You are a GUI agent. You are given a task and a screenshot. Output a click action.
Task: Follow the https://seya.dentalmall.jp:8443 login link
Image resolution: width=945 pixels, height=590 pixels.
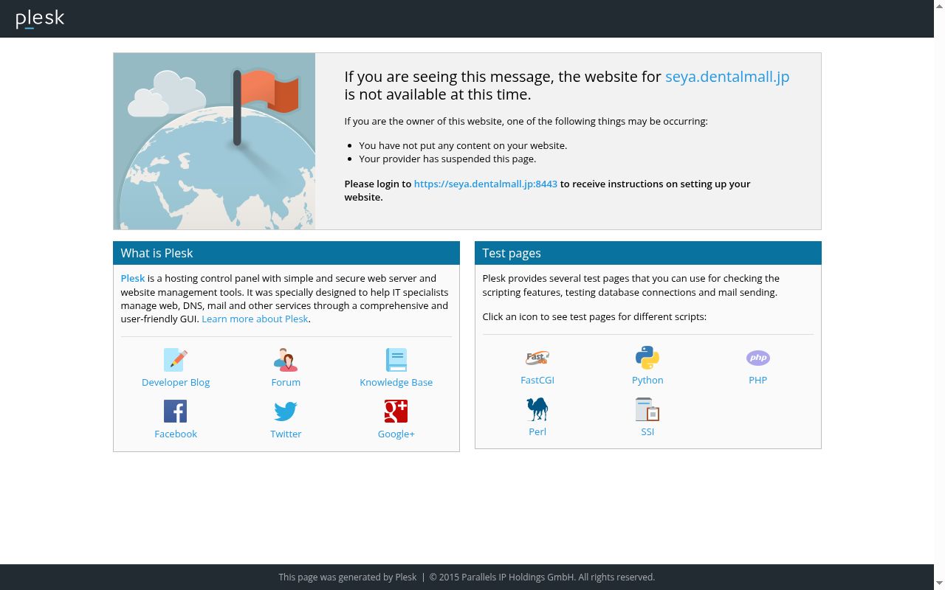coord(486,184)
